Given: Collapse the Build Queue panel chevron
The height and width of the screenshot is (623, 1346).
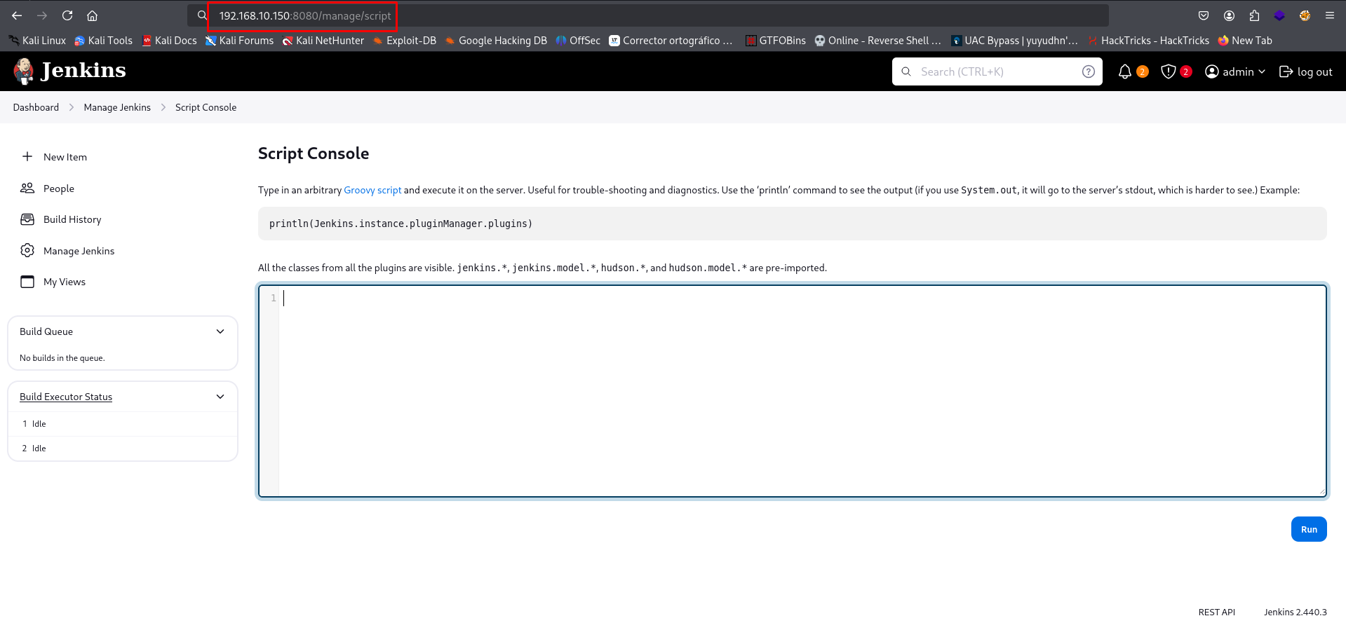Looking at the screenshot, I should pyautogui.click(x=220, y=331).
